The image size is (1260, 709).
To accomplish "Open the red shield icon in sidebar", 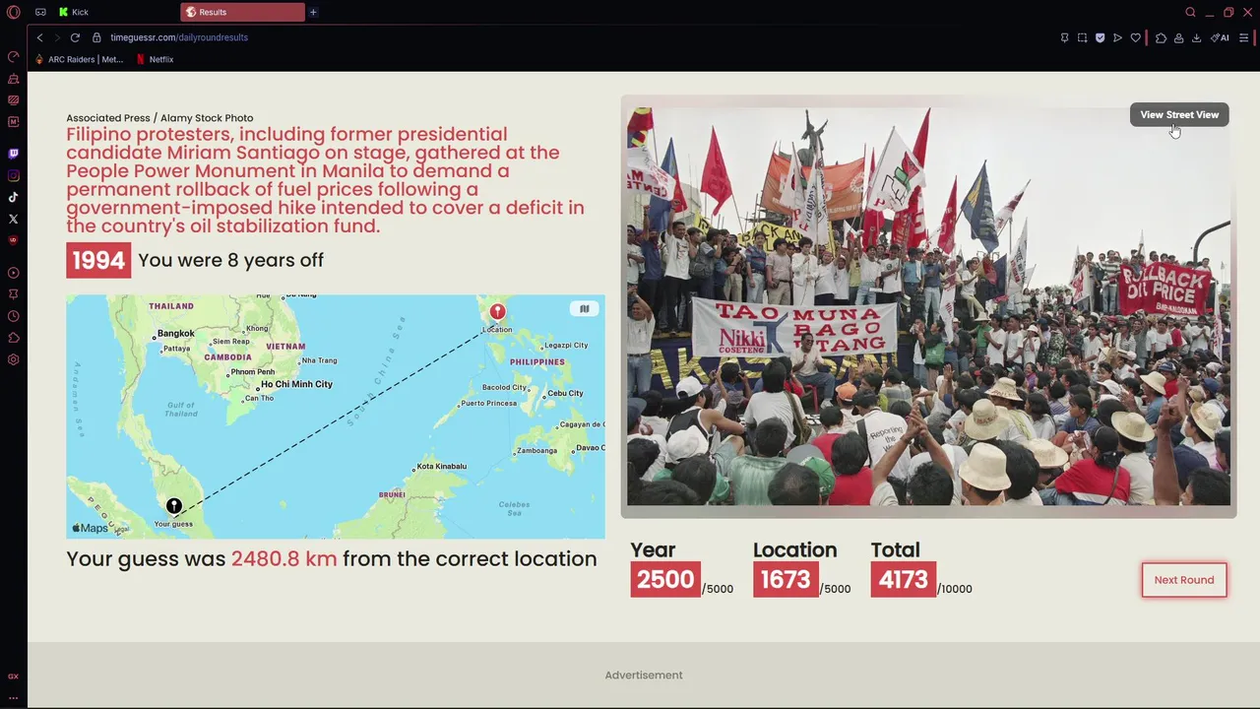I will tap(13, 240).
